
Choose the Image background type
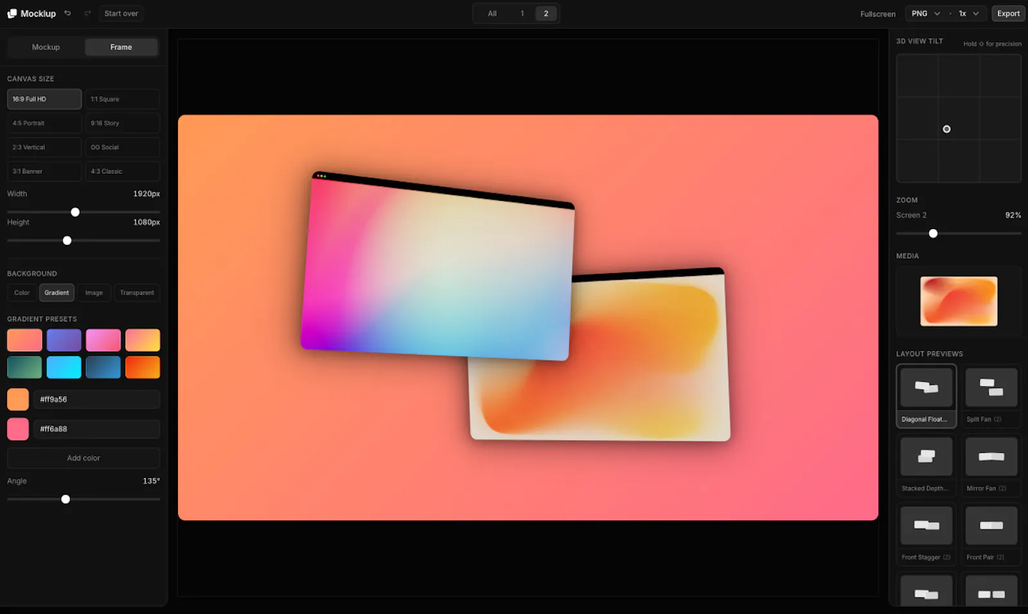[x=94, y=293]
